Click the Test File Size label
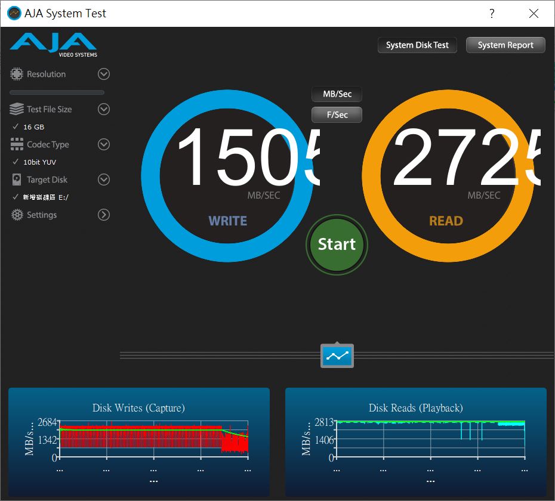555x501 pixels. [x=49, y=109]
